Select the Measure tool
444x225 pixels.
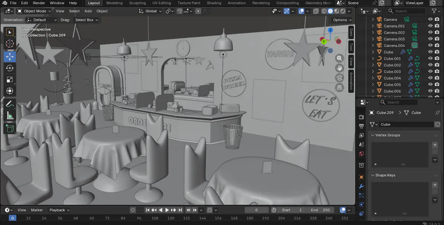(10, 115)
